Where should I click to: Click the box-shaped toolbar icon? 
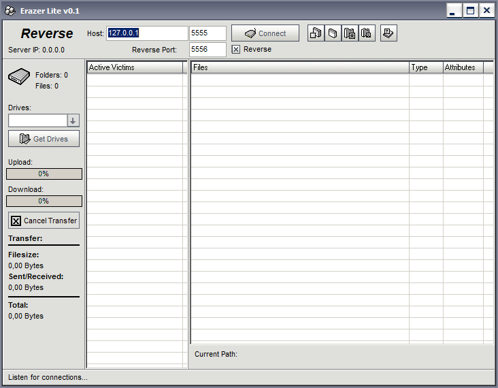click(x=333, y=33)
